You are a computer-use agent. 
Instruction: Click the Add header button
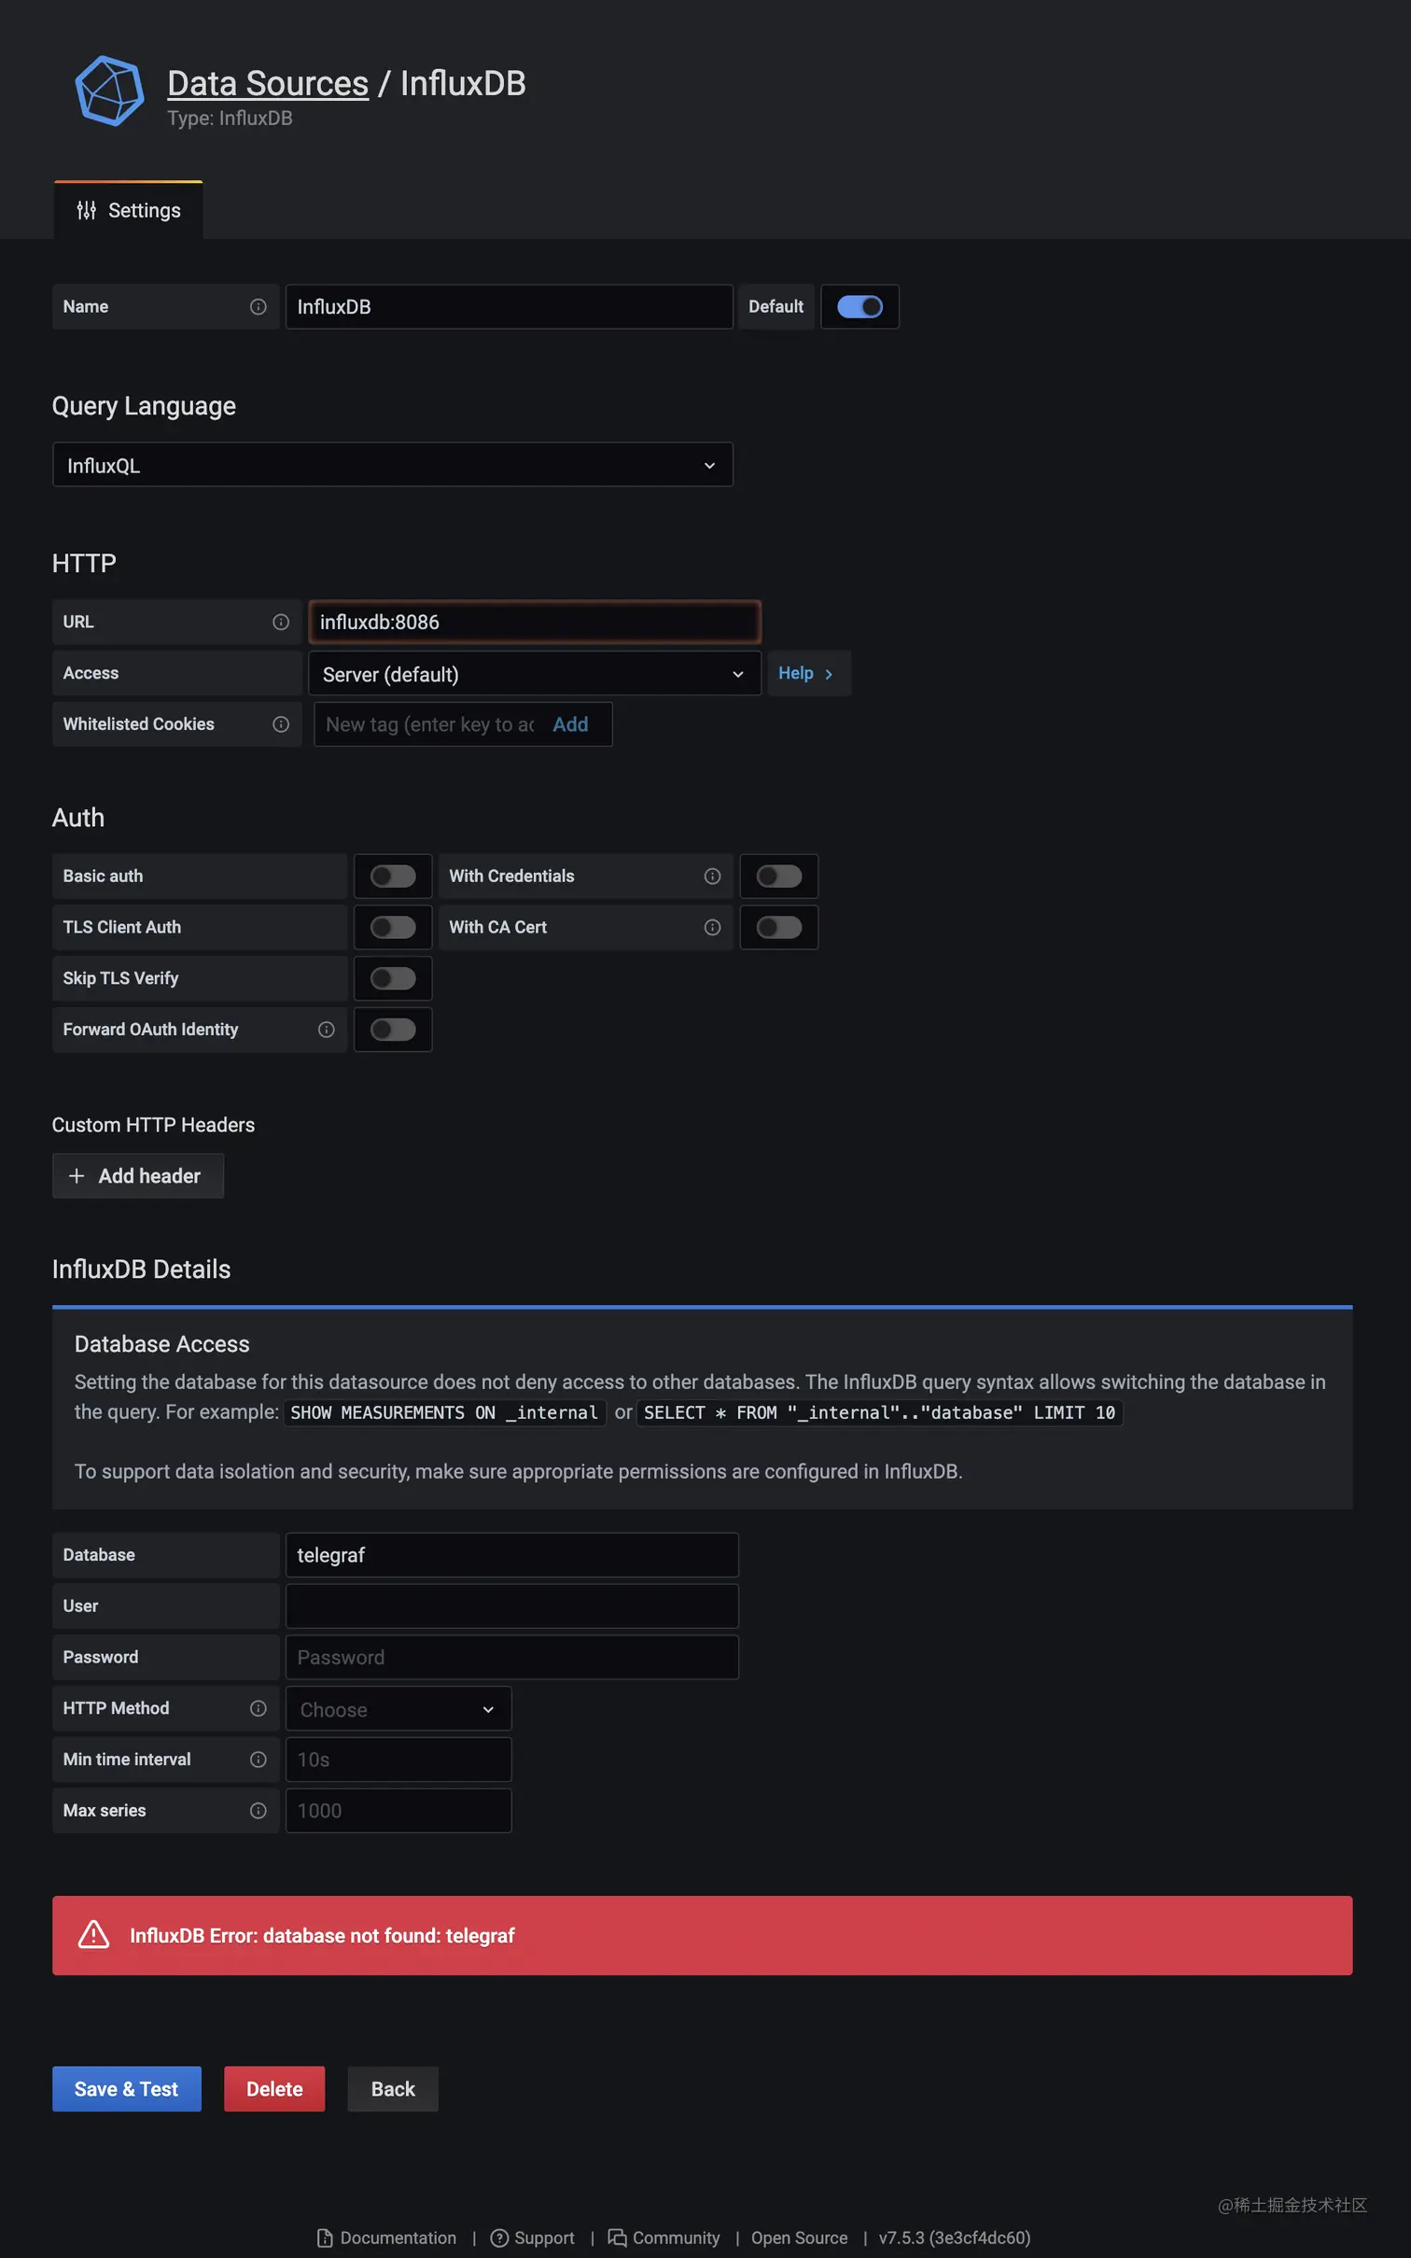click(x=138, y=1175)
